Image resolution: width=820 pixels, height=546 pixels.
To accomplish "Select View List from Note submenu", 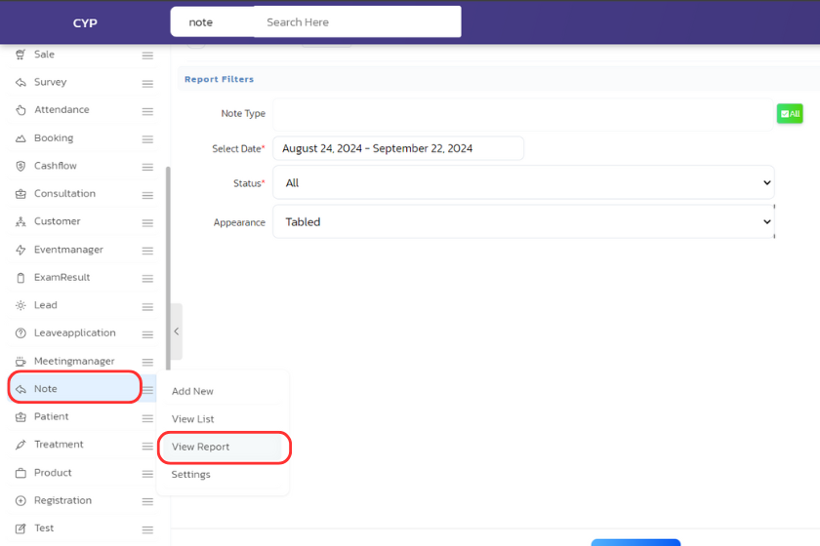I will pos(193,419).
